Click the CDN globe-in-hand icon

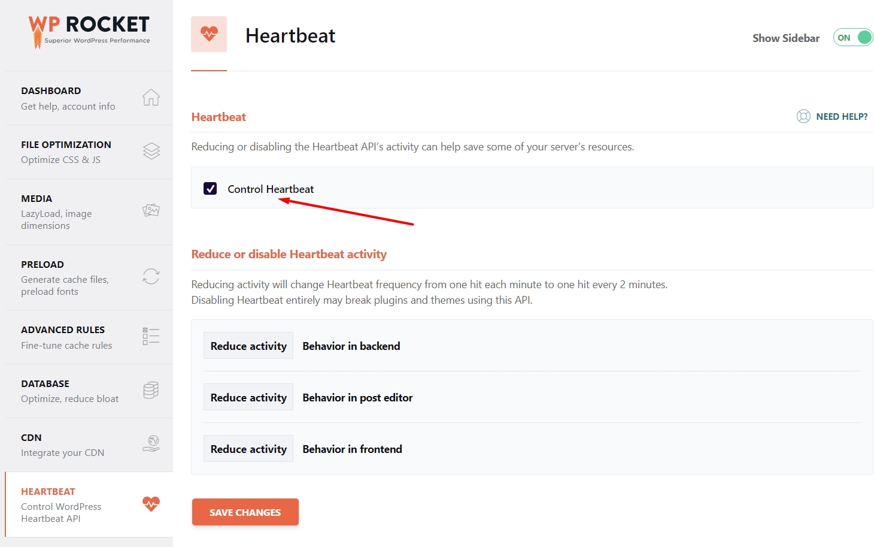pos(151,443)
